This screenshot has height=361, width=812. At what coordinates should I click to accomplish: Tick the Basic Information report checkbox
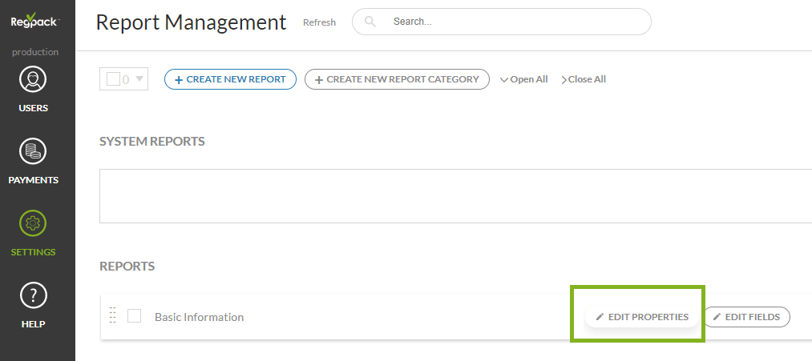coord(135,316)
